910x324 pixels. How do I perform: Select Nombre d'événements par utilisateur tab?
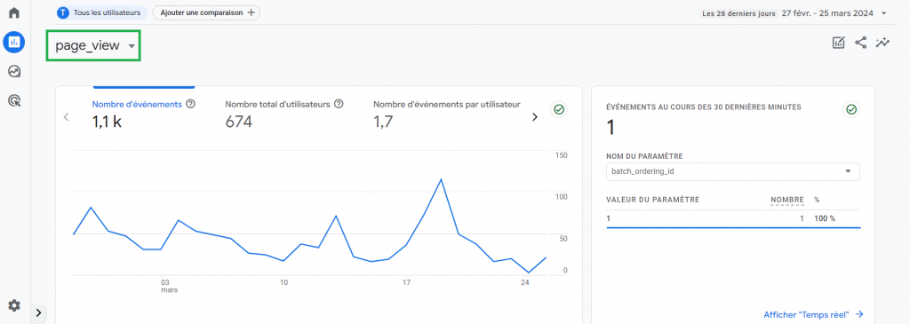click(x=447, y=114)
